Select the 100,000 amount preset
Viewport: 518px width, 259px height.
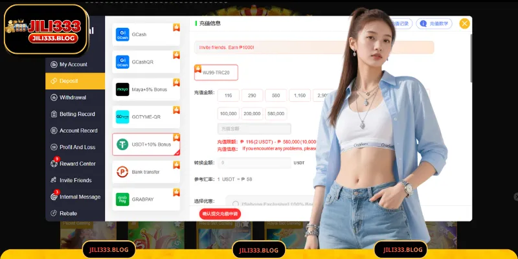(x=229, y=114)
